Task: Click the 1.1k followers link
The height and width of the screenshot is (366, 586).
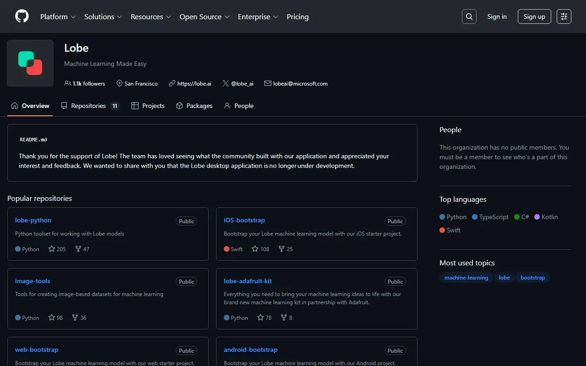Action: pos(85,84)
